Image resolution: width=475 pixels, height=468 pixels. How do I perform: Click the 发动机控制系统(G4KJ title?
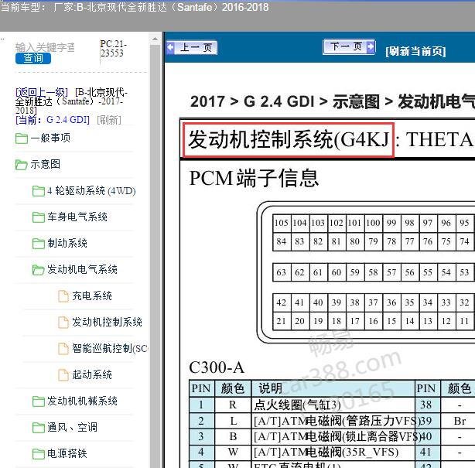[x=289, y=140]
